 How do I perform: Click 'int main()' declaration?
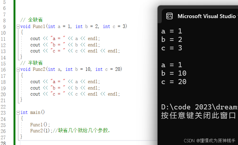tap(33, 112)
